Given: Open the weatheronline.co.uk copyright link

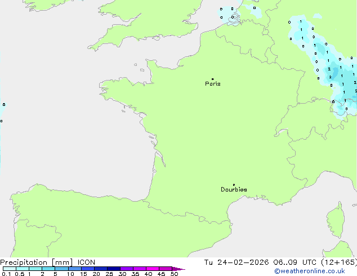Looking at the screenshot, I should point(310,271).
